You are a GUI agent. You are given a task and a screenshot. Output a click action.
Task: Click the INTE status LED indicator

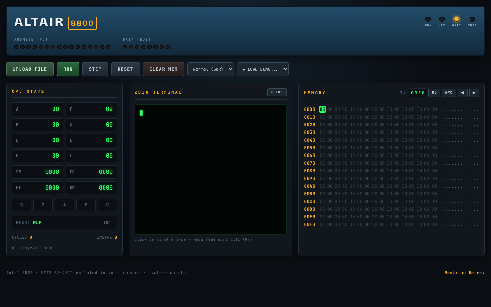tap(472, 19)
